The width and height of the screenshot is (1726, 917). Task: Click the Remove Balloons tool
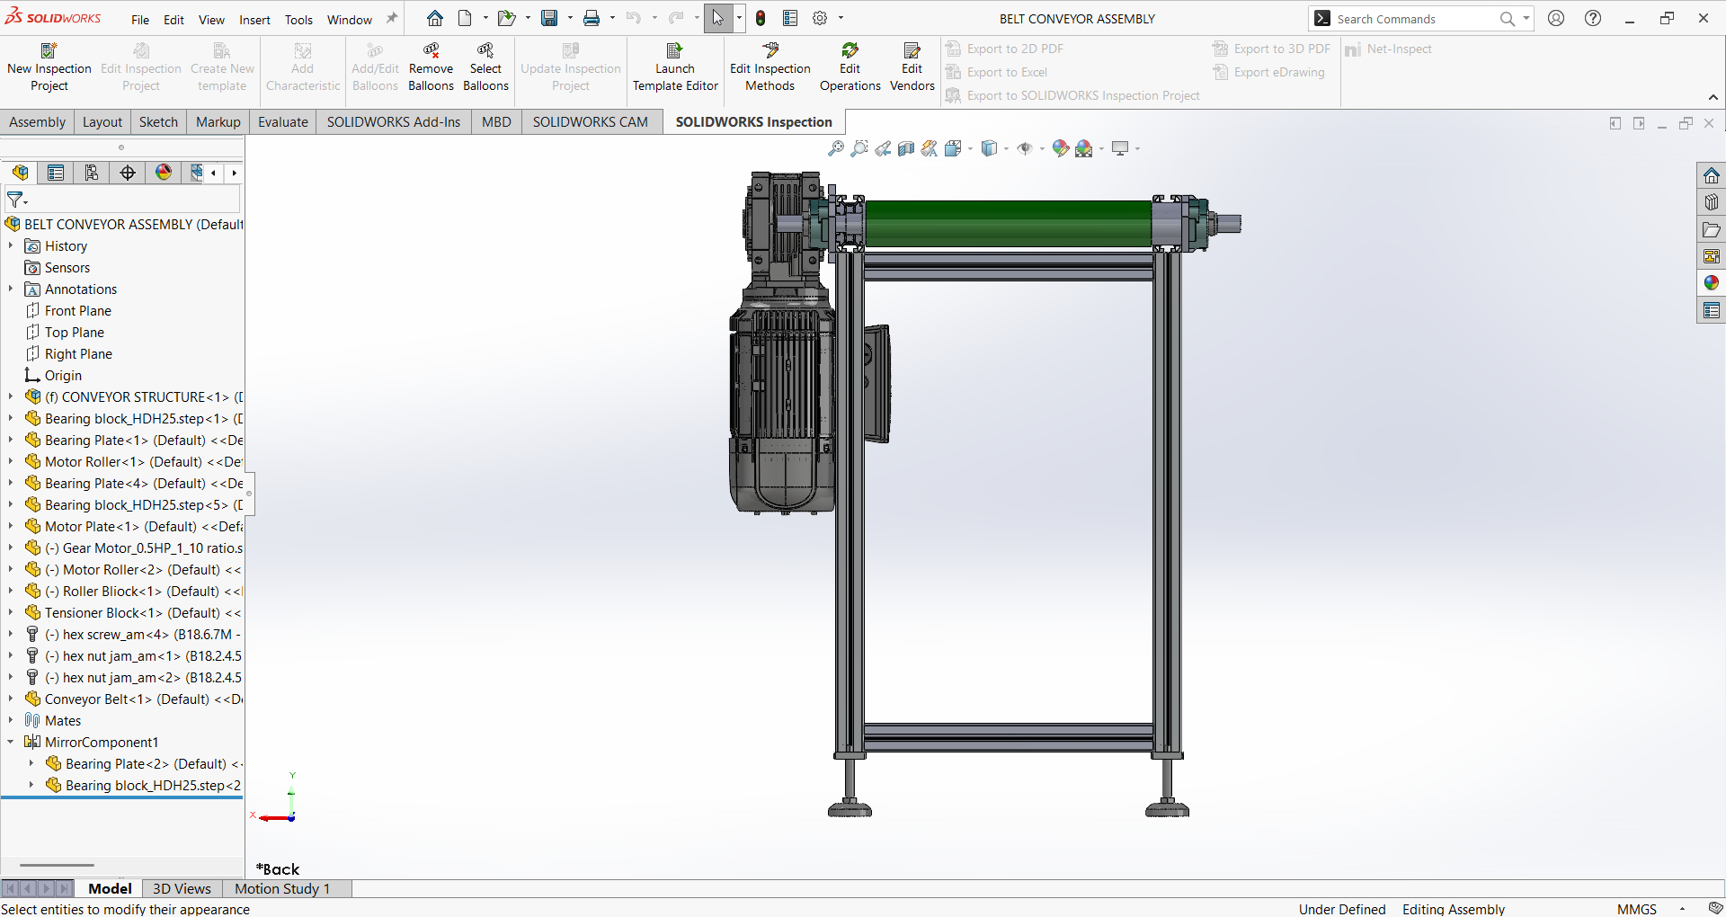[x=431, y=67]
